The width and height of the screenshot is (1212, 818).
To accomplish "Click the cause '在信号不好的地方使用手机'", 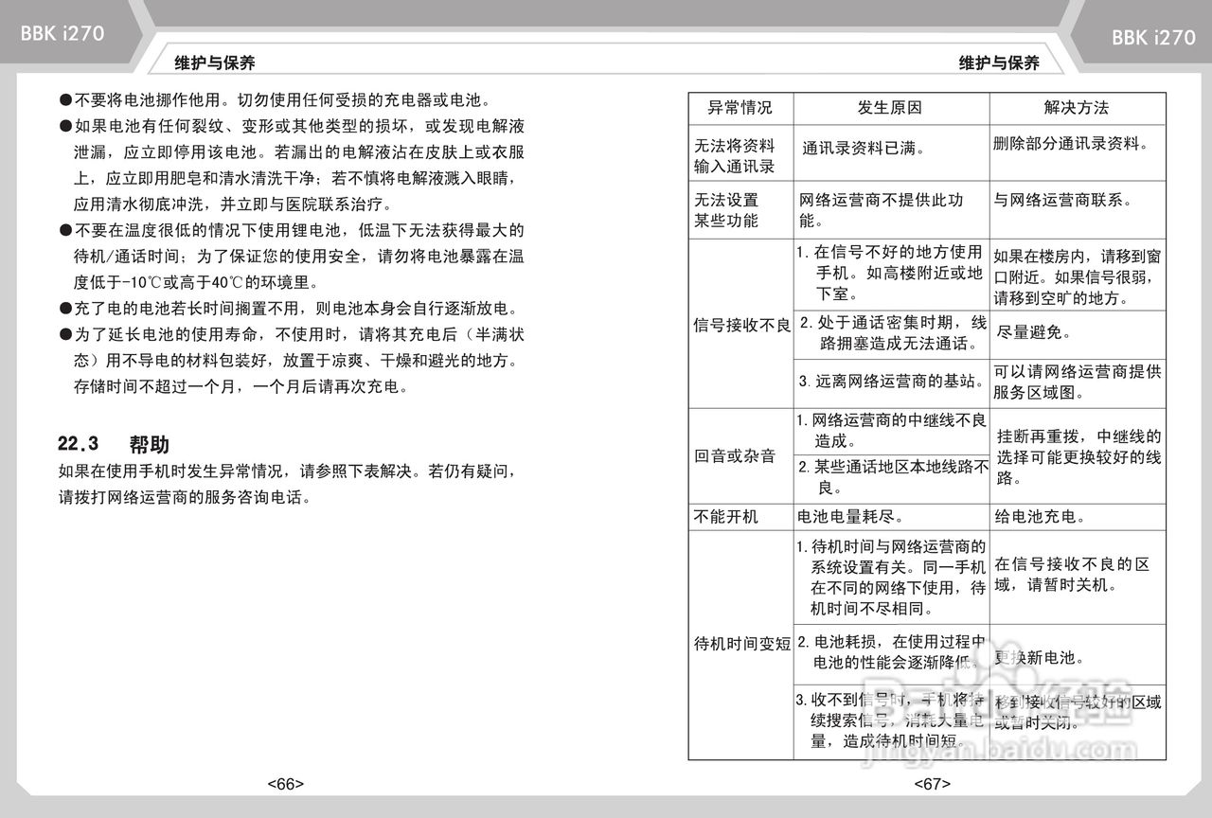I will click(889, 273).
